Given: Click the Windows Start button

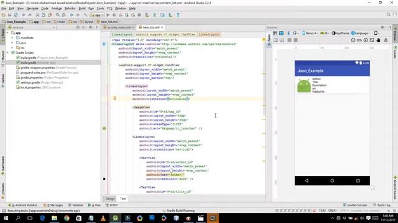Looking at the screenshot, I should point(6,218).
